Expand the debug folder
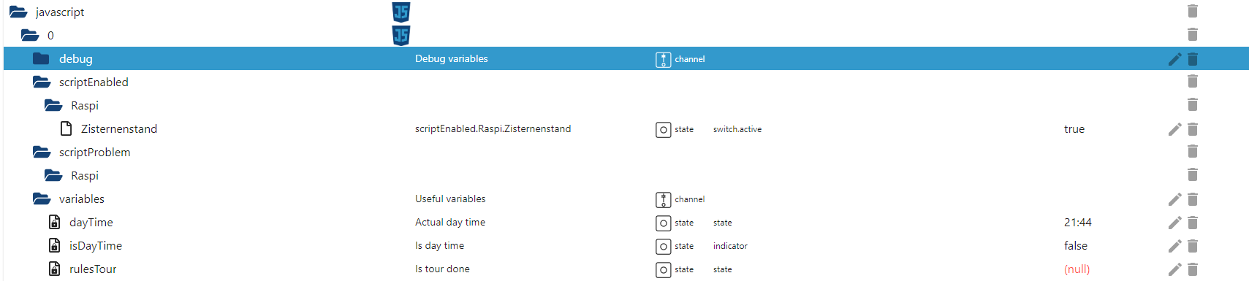 (x=41, y=58)
